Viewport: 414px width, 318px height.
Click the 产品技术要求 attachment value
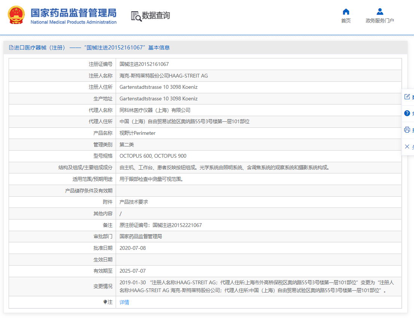point(134,202)
